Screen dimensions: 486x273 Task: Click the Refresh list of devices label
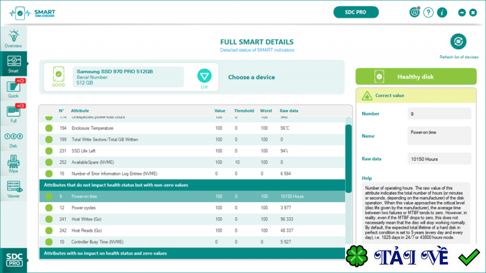(459, 57)
